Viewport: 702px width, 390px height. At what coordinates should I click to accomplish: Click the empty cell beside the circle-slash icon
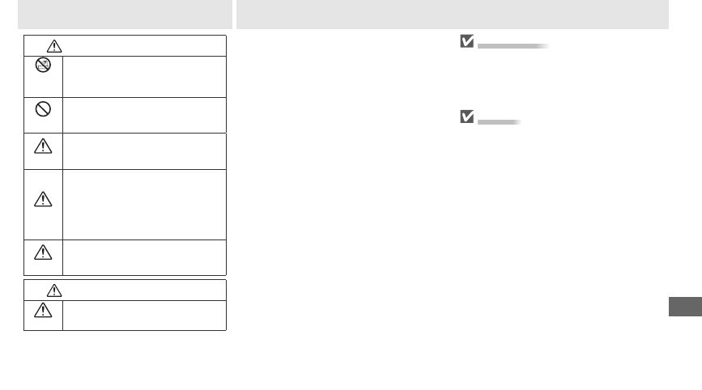coord(145,116)
